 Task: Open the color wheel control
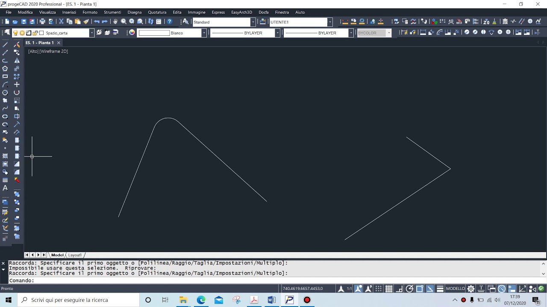132,32
